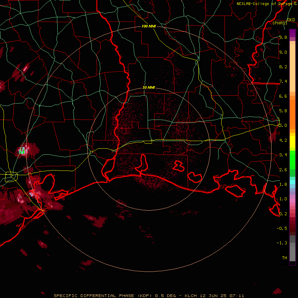Click the -0.5 value on the color scale
This screenshot has height=298, width=298.
pyautogui.click(x=282, y=228)
